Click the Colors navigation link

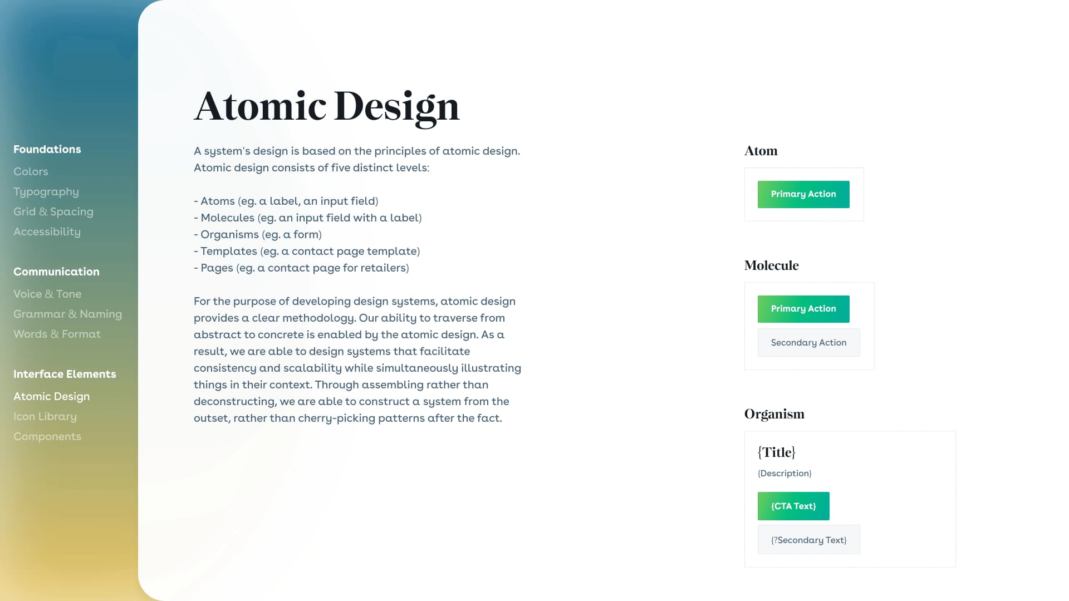tap(31, 171)
